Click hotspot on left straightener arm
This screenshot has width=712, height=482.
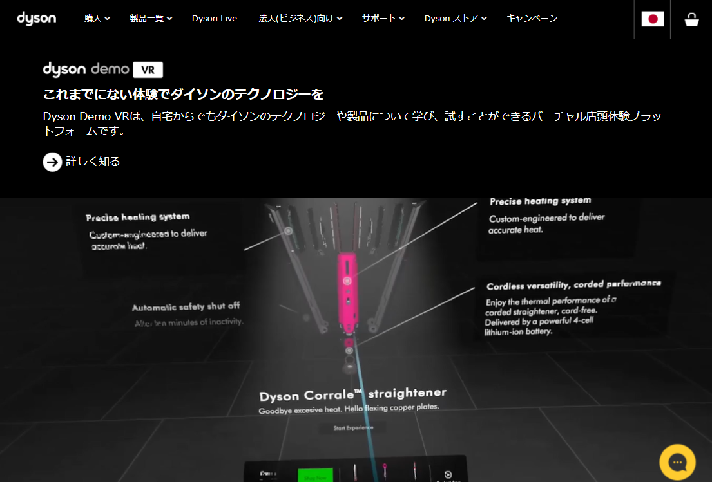288,231
